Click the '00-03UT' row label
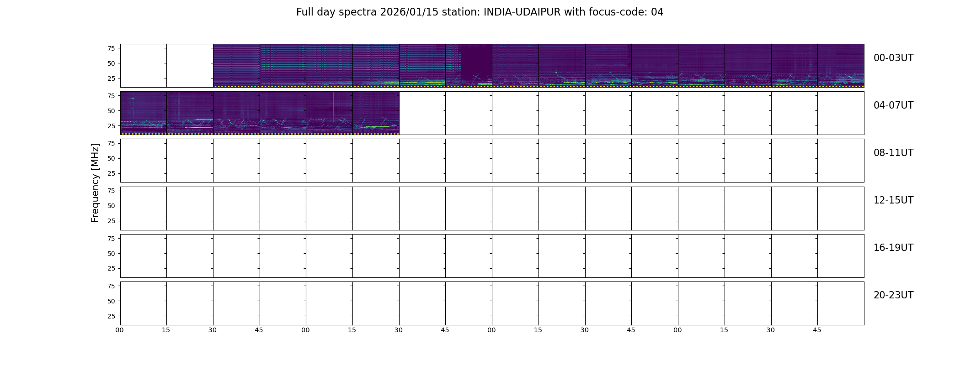The height and width of the screenshot is (365, 960). 893,58
